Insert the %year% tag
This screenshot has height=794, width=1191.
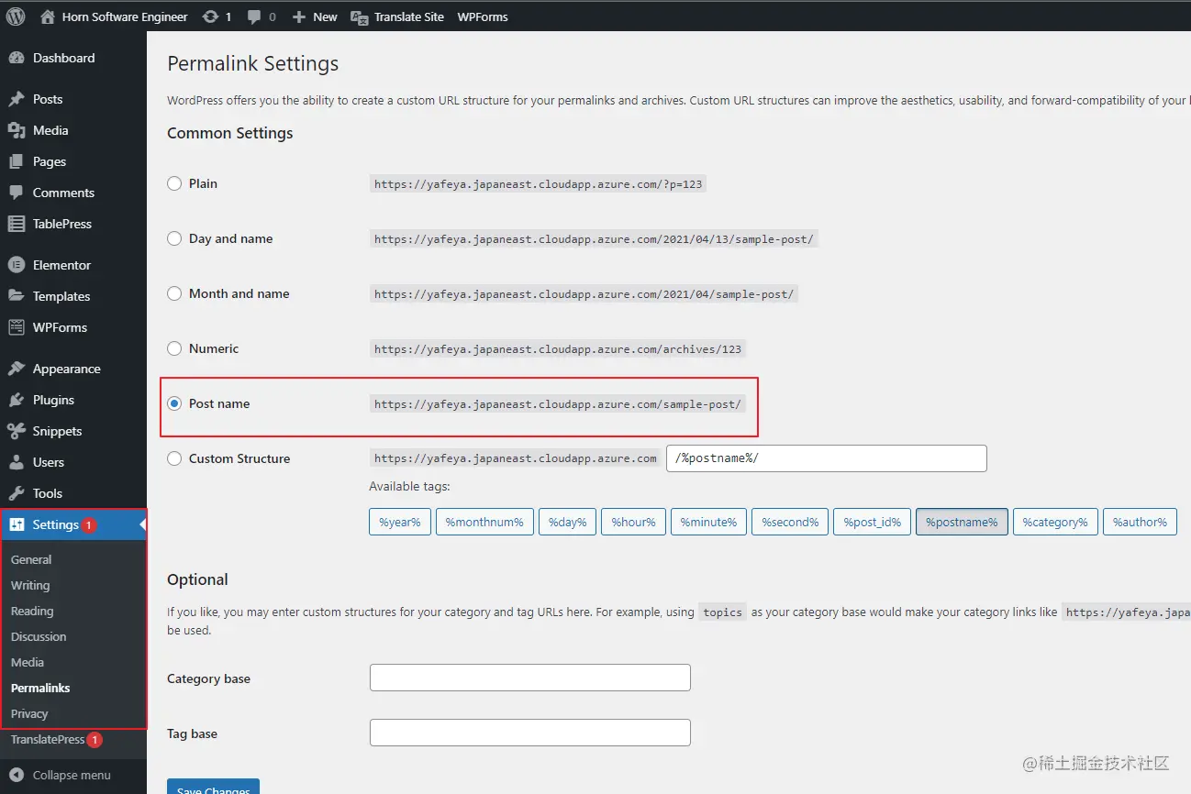click(400, 522)
